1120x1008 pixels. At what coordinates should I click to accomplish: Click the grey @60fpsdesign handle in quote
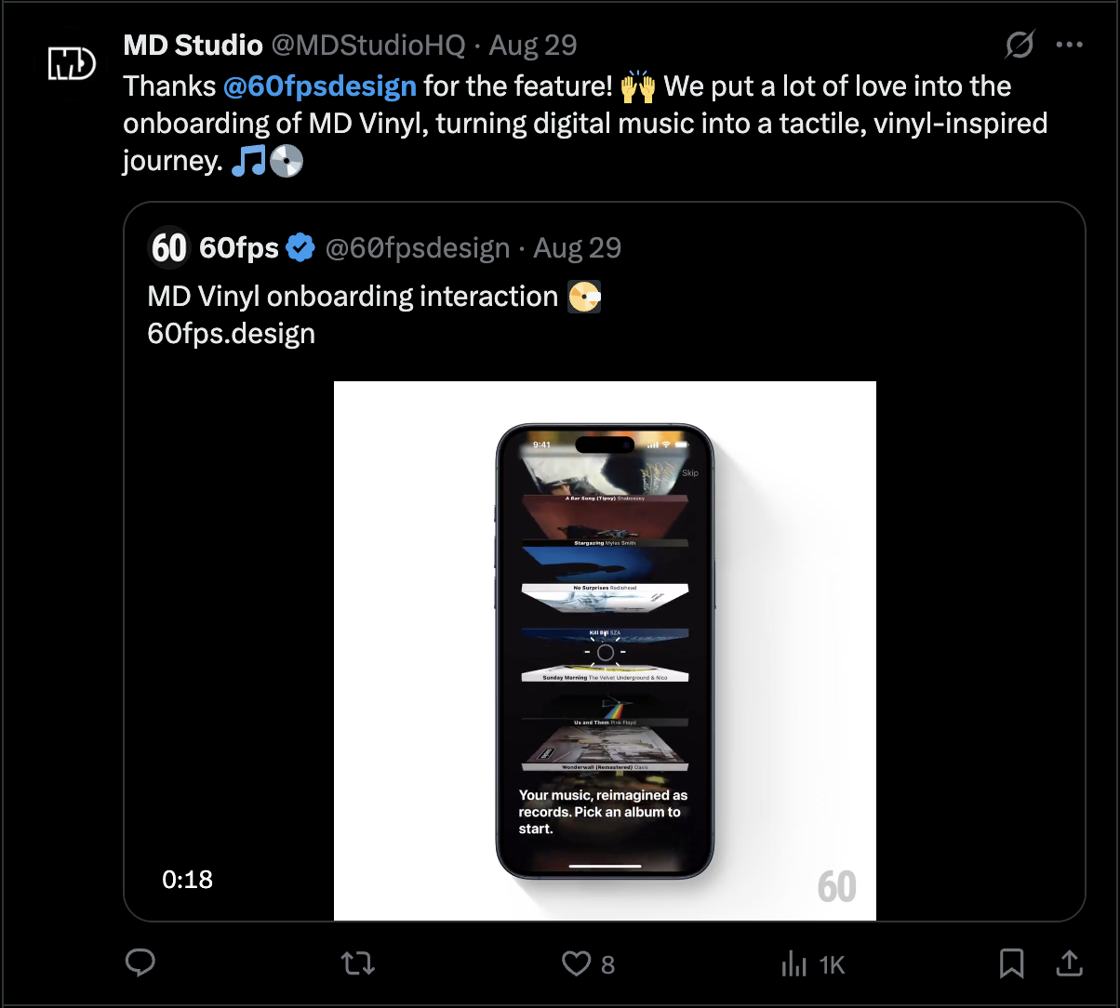[x=417, y=247]
